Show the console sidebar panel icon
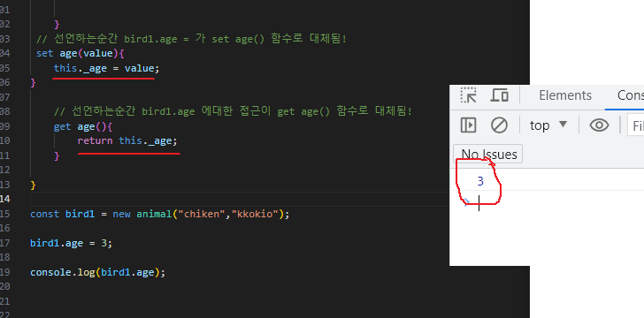Image resolution: width=644 pixels, height=318 pixels. click(x=468, y=125)
